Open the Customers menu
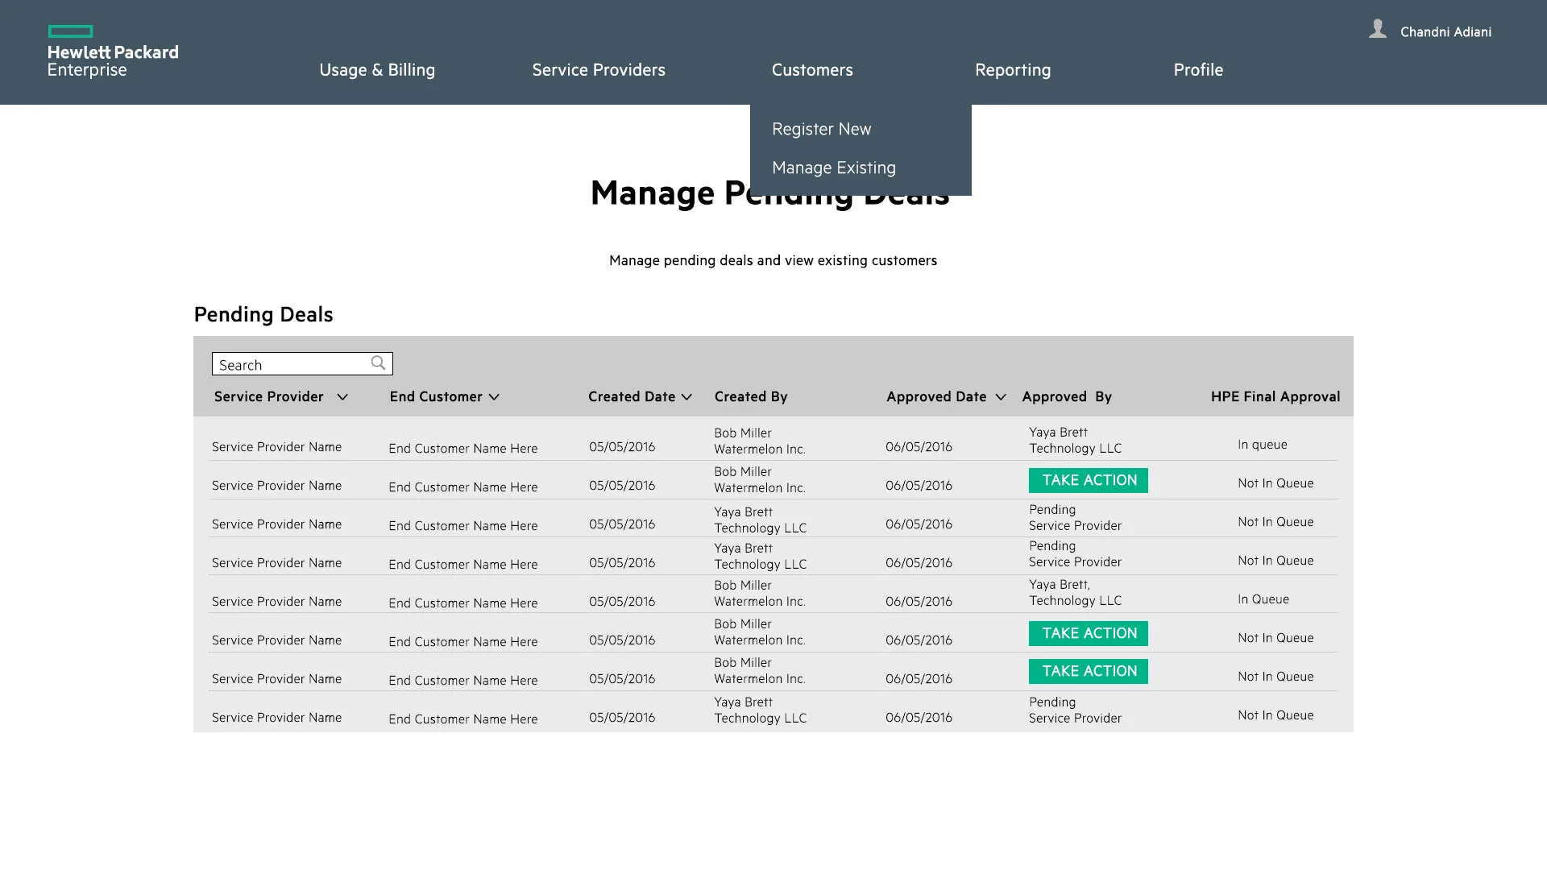The image size is (1547, 870). point(811,70)
